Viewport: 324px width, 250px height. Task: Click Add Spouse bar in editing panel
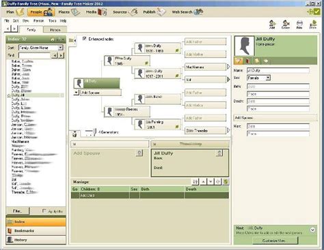click(x=275, y=118)
